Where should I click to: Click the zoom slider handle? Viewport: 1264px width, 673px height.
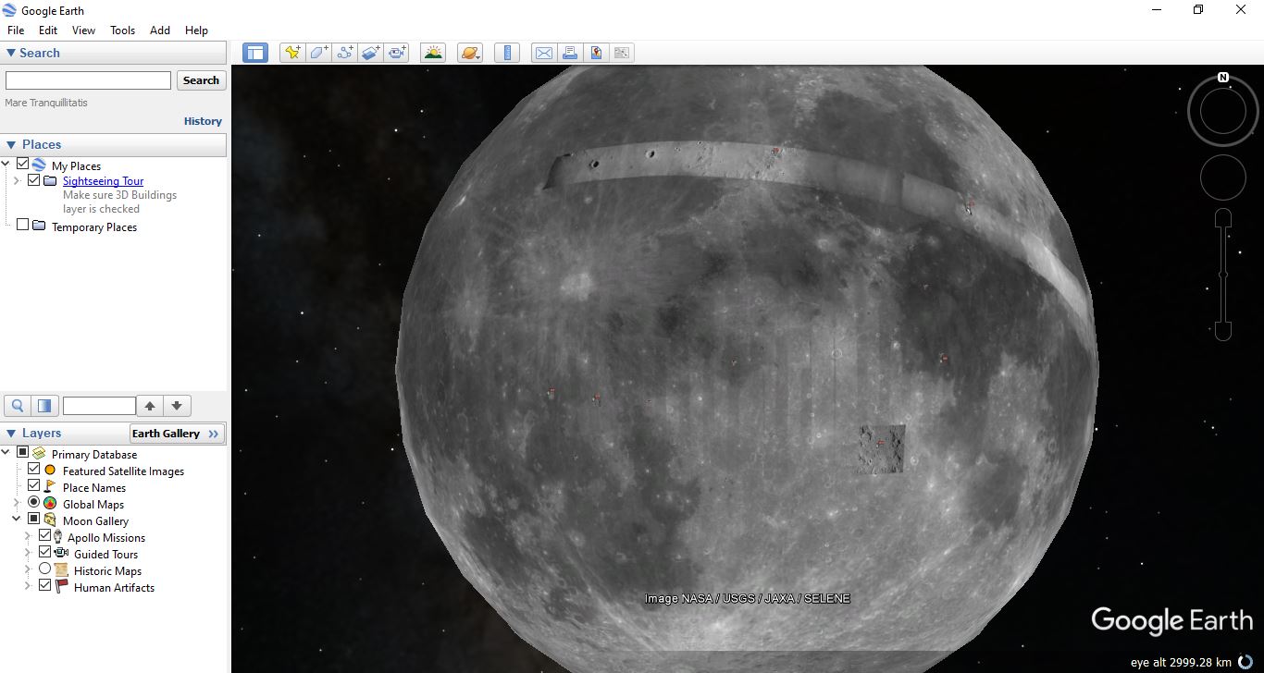1223,274
